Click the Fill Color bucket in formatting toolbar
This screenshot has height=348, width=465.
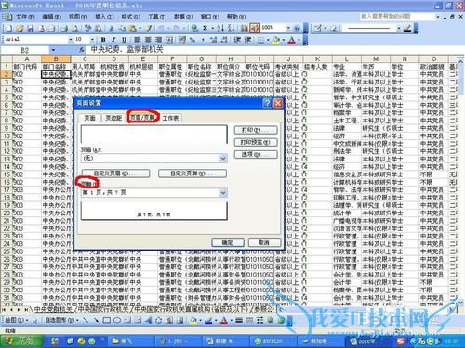coord(276,40)
